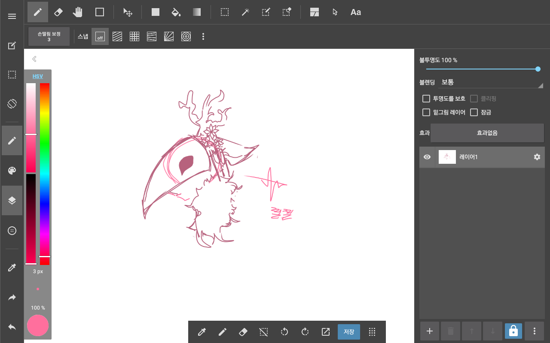This screenshot has width=550, height=343.
Task: Open more snap options menu
Action: click(203, 37)
